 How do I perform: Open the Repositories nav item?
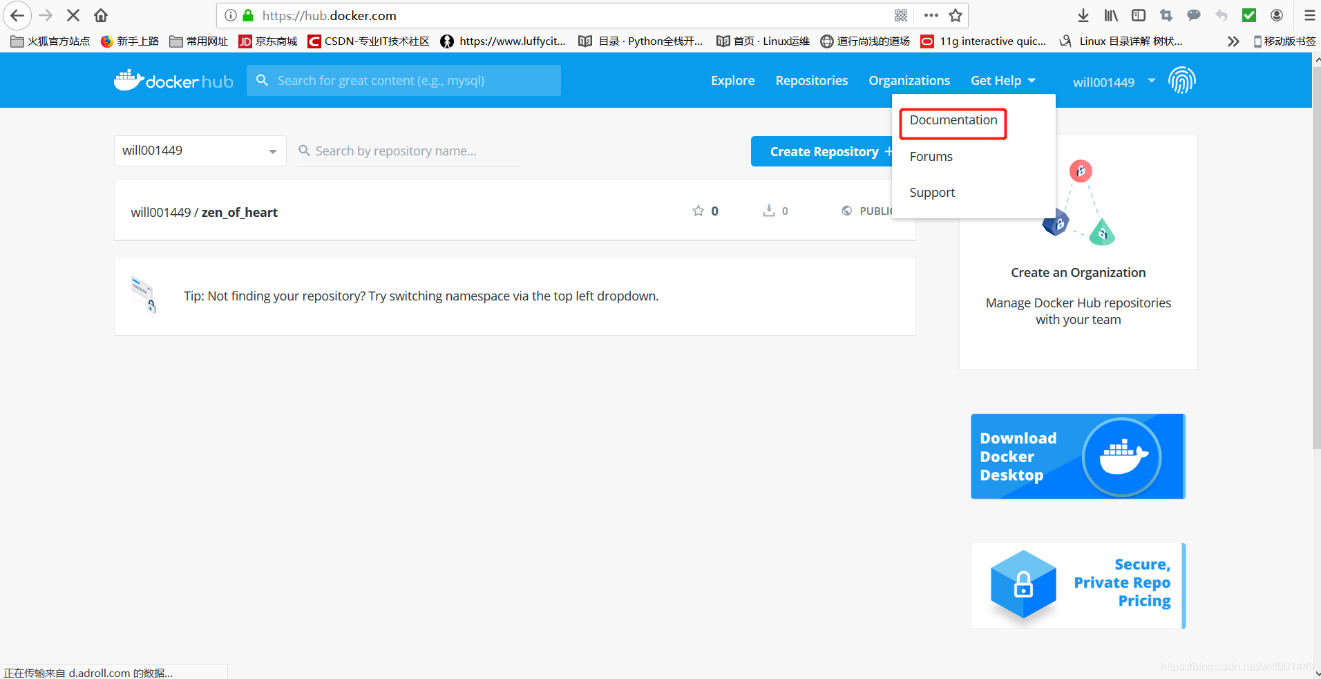[x=811, y=81]
